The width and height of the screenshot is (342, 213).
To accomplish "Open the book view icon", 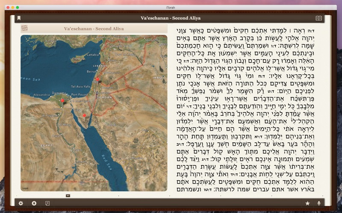I will pyautogui.click(x=318, y=18).
